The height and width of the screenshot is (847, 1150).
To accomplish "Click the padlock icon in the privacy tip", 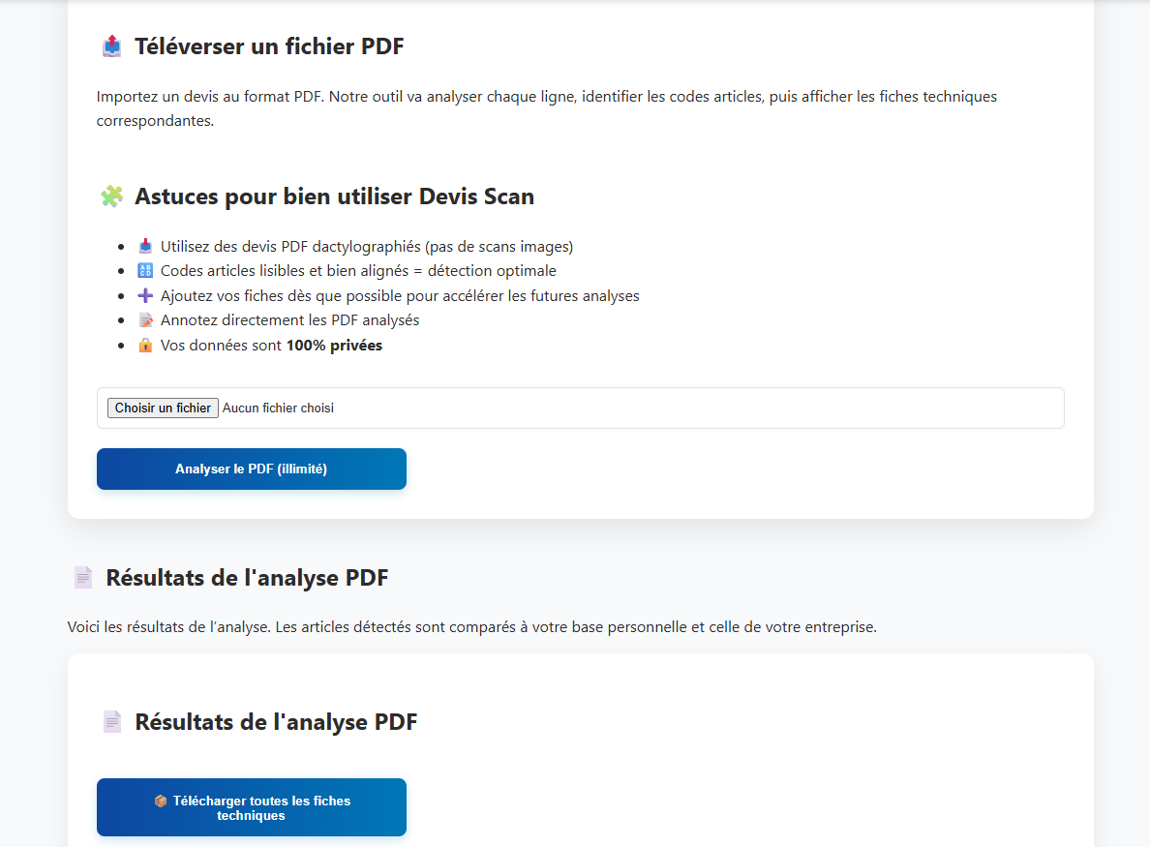I will (144, 345).
